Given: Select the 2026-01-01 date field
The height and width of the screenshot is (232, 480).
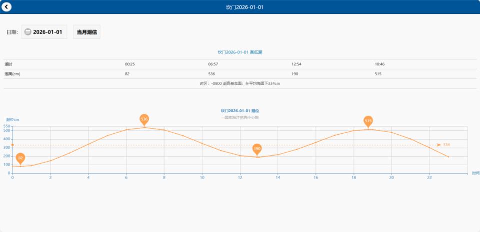Looking at the screenshot, I should 44,32.
